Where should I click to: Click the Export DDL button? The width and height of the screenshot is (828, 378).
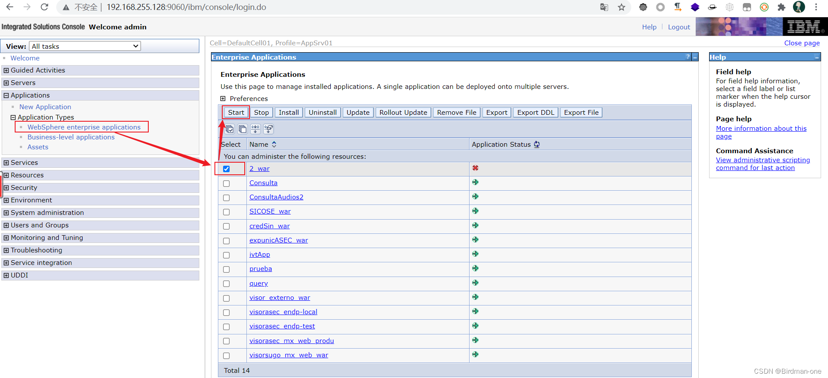pos(536,113)
